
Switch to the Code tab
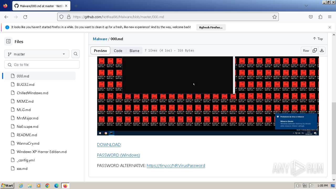pos(118,50)
